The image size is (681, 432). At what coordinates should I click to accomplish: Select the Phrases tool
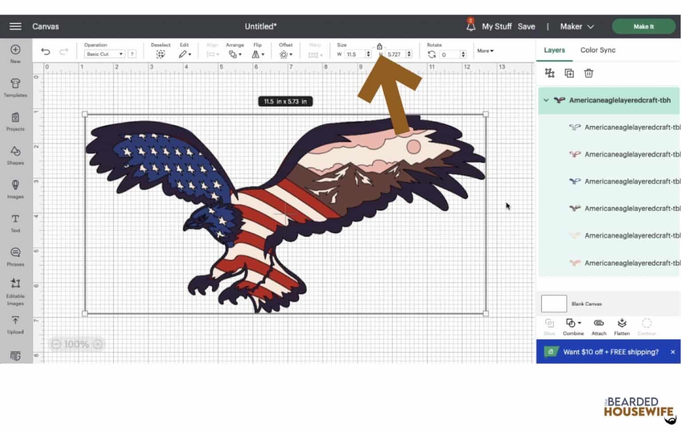(x=16, y=257)
